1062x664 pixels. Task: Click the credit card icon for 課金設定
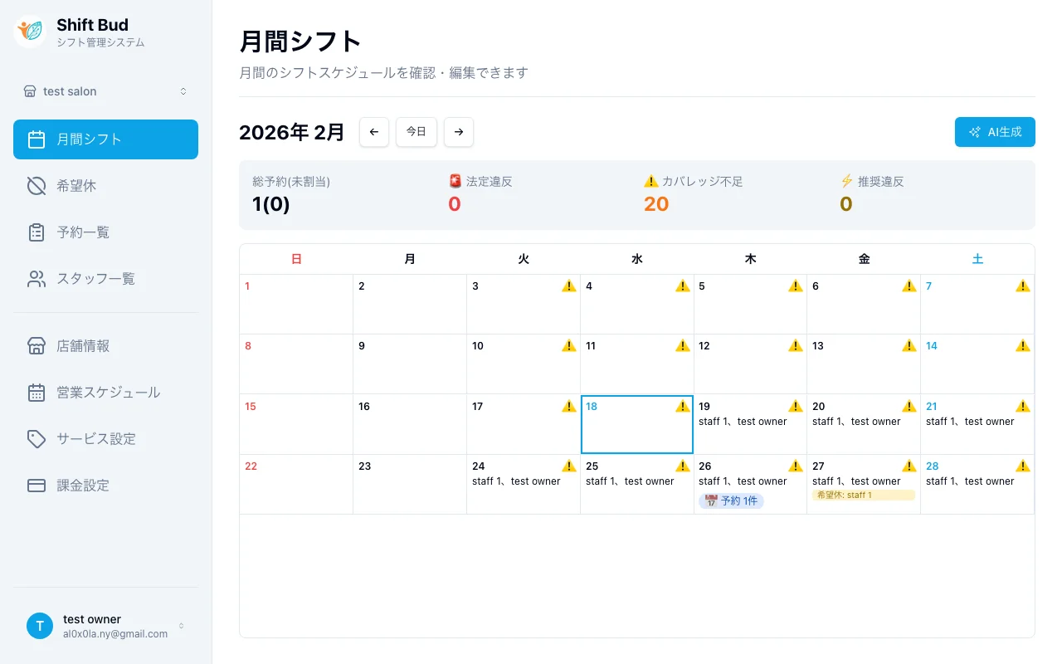(x=37, y=486)
